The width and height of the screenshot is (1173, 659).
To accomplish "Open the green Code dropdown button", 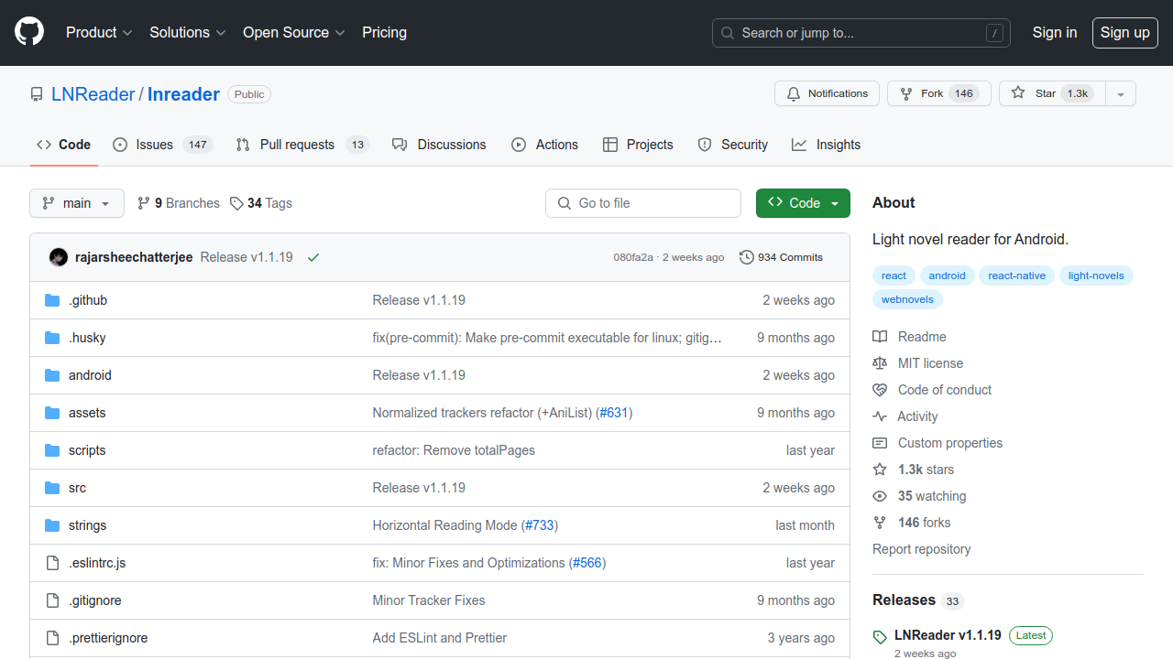I will (803, 203).
